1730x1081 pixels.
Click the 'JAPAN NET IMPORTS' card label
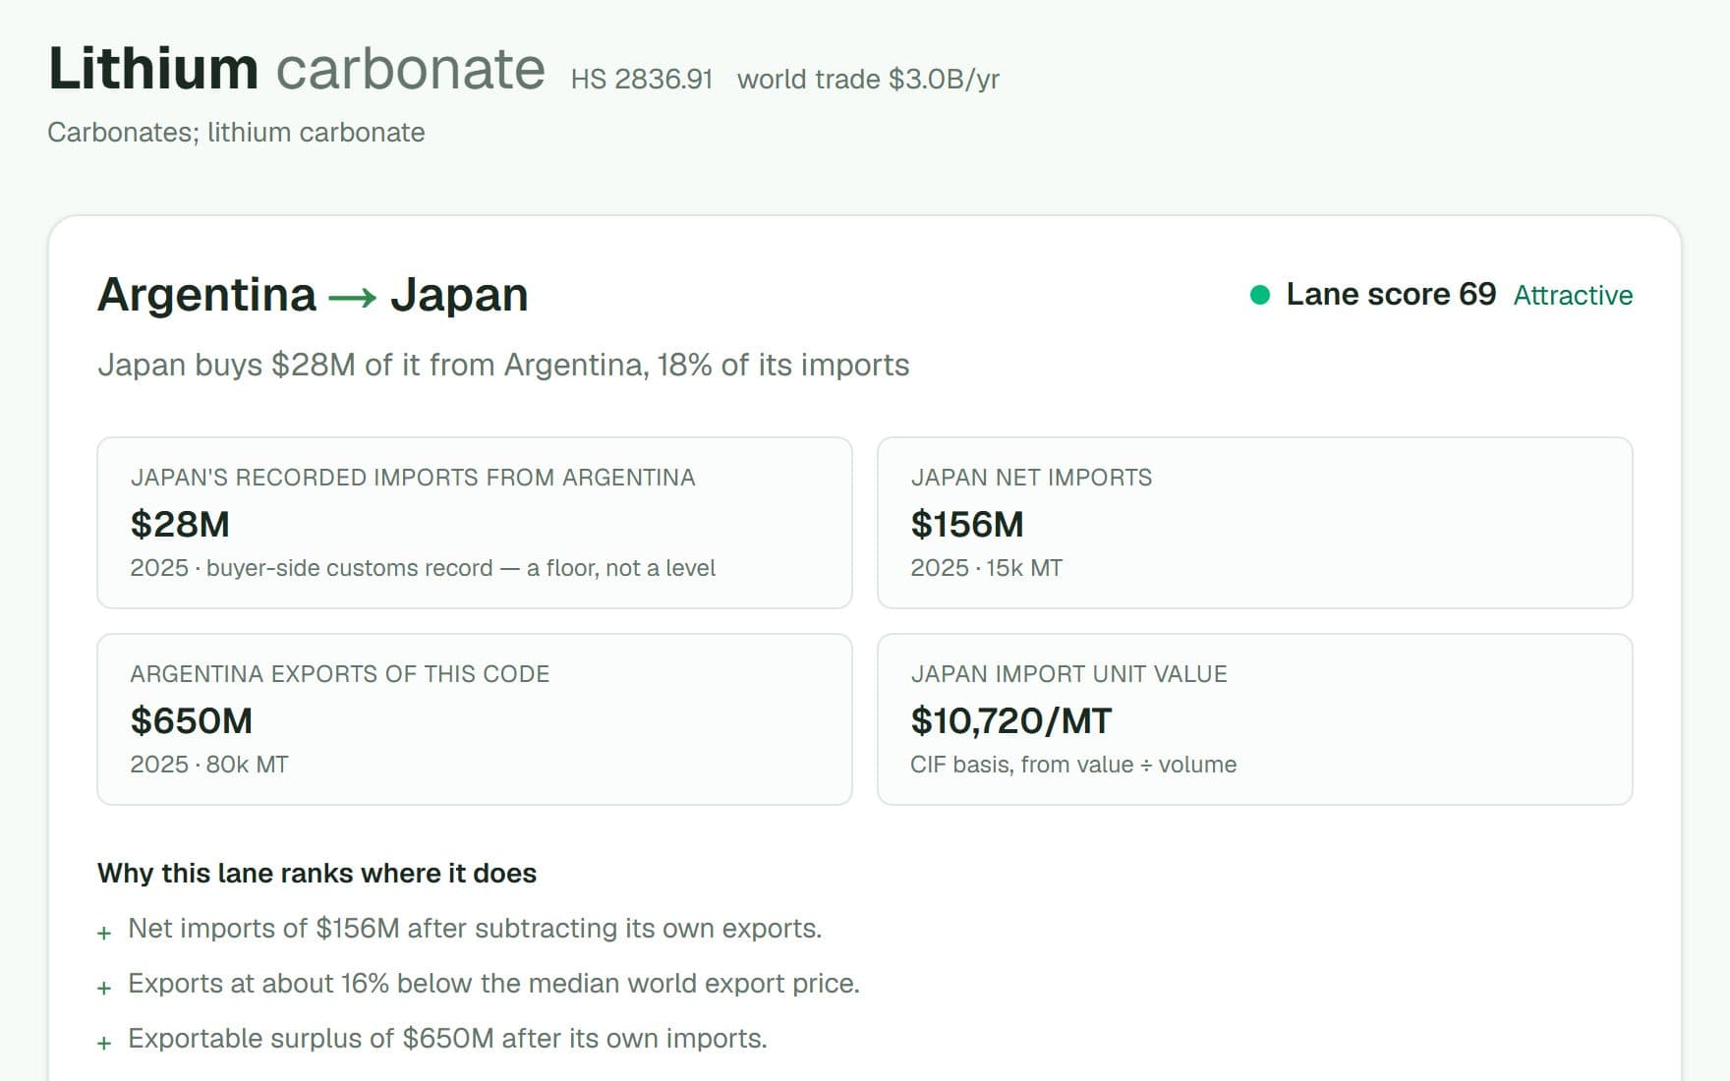click(1031, 478)
